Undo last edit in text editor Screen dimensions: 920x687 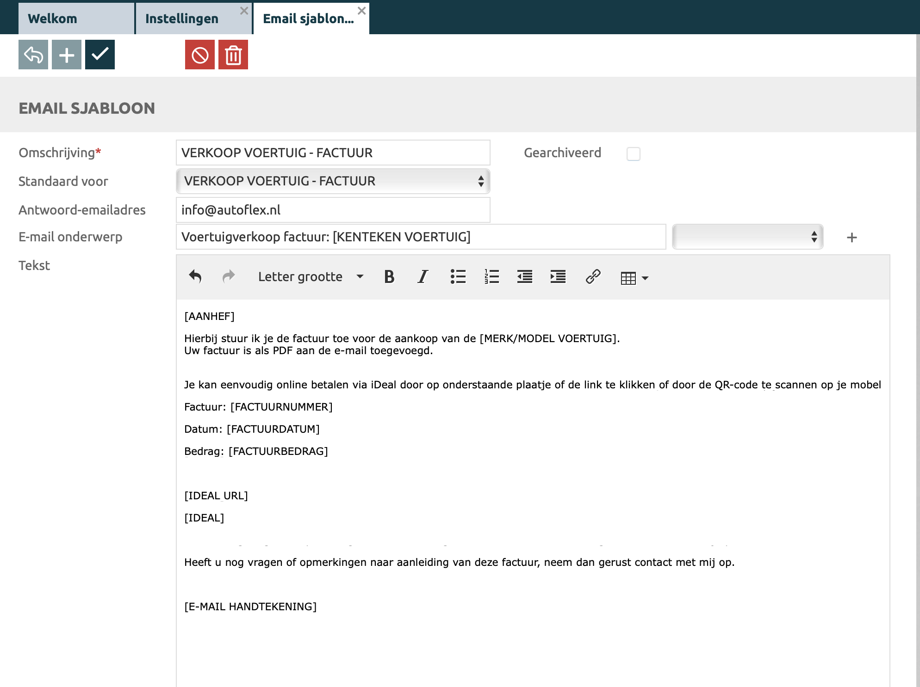coord(195,276)
